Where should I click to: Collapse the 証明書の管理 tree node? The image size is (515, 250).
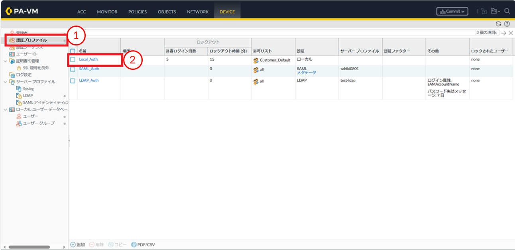tap(5, 61)
